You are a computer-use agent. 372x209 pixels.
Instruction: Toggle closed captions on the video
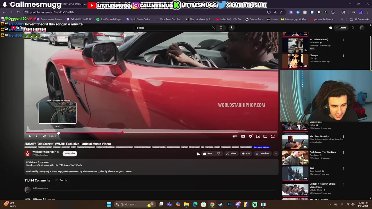[x=243, y=136]
